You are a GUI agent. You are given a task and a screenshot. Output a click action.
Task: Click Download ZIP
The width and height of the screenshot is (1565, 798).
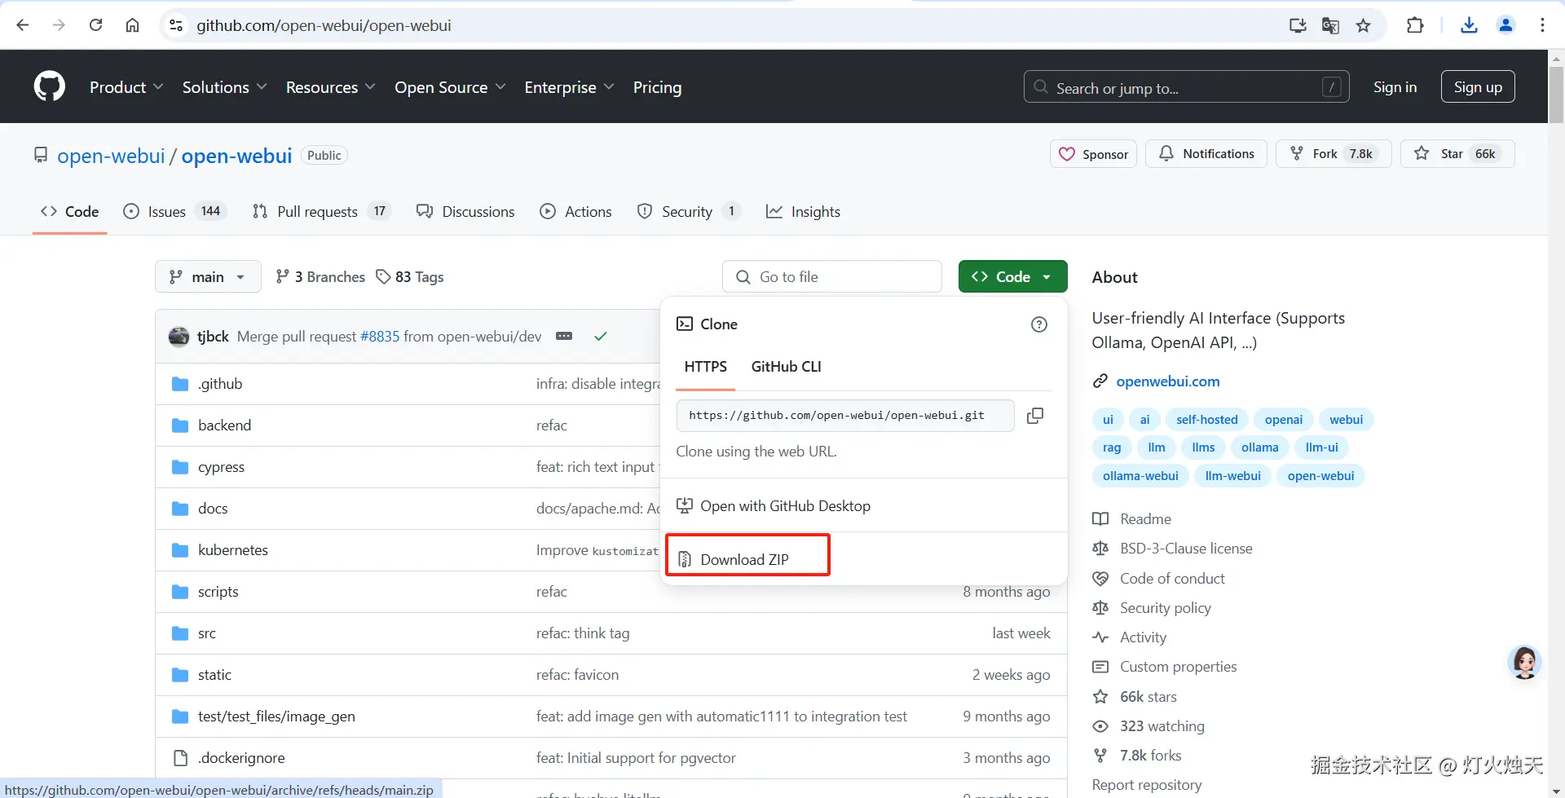(745, 560)
